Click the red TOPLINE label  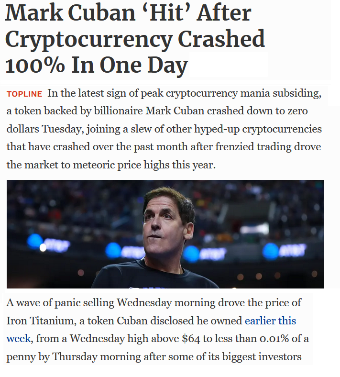24,94
